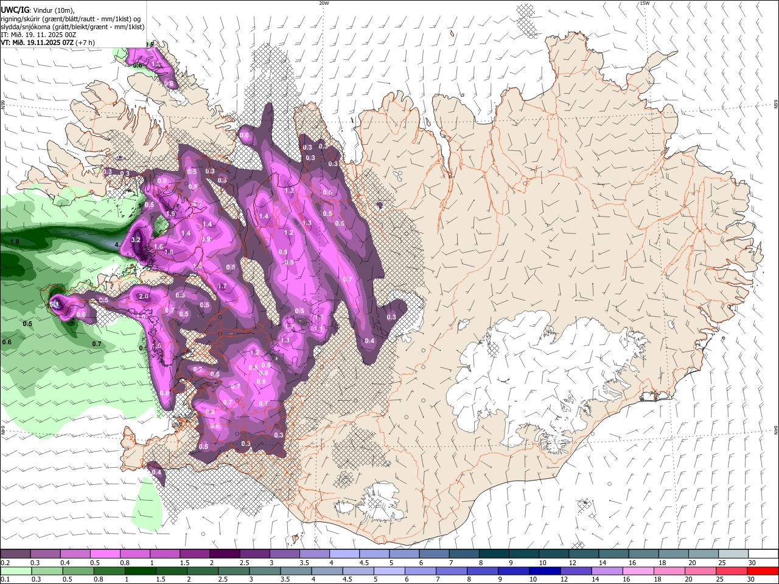The height and width of the screenshot is (584, 779).
Task: Pick bottom legend dark green swatch between 1 and 1.5
Action: (x=140, y=571)
